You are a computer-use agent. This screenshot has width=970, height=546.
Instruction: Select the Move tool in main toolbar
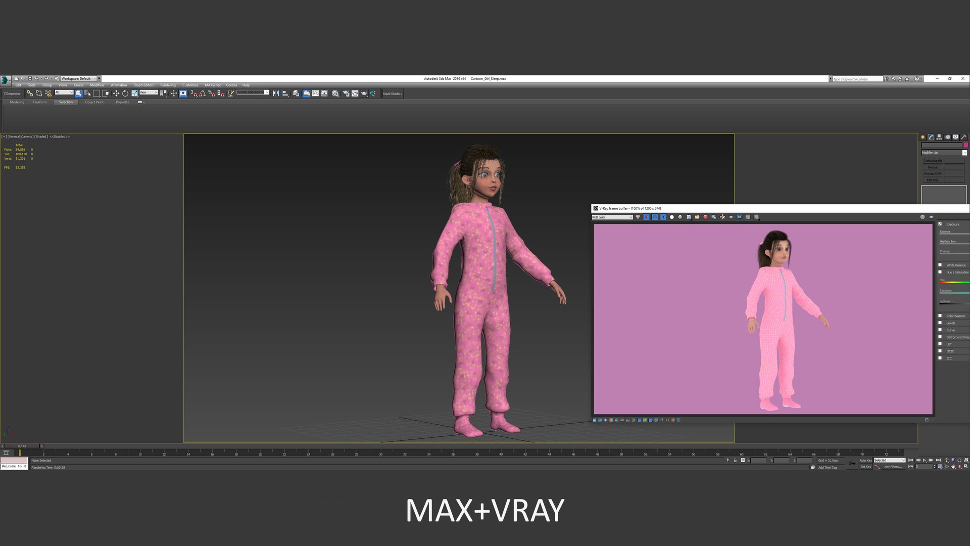(116, 94)
